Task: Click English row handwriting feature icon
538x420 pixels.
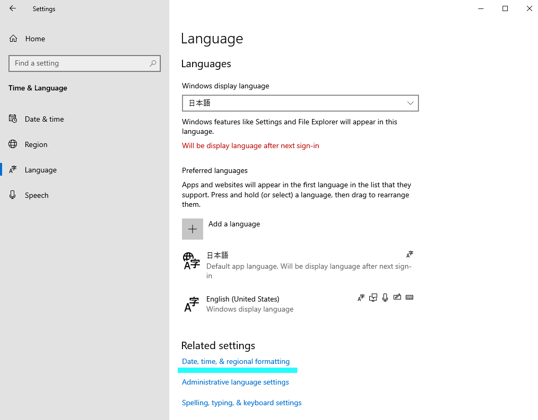Action: [397, 297]
